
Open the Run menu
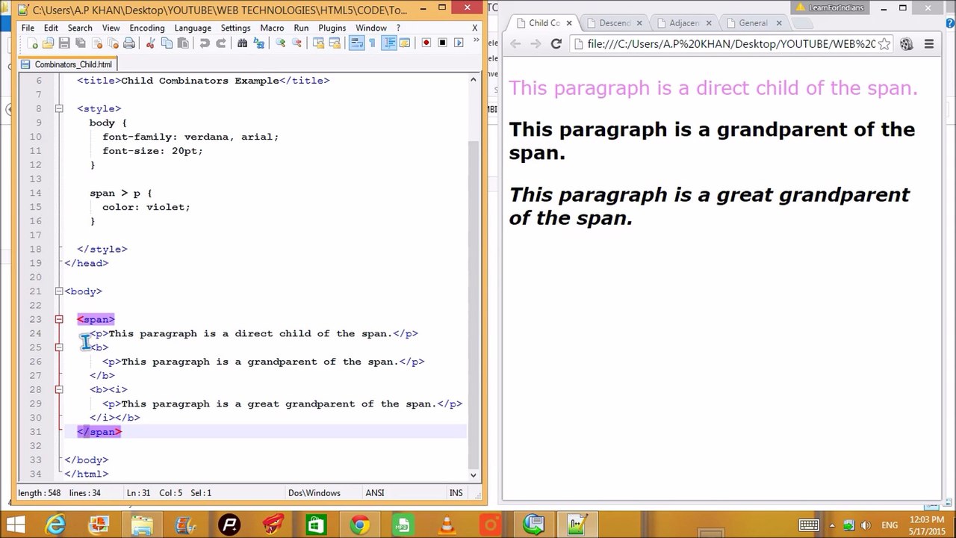click(301, 28)
